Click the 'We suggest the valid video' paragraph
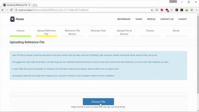 click(90, 62)
